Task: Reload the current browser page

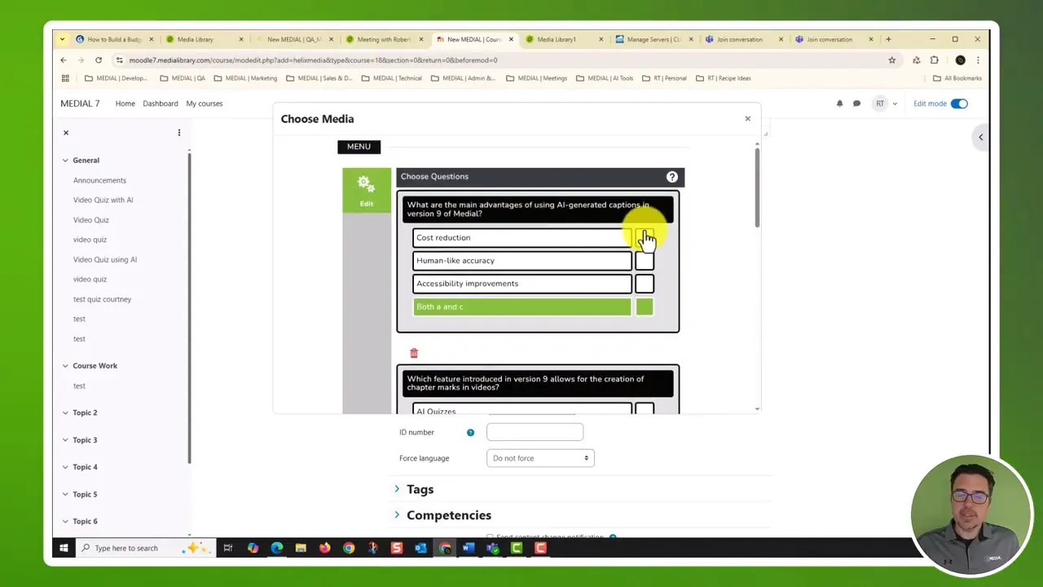Action: tap(99, 60)
